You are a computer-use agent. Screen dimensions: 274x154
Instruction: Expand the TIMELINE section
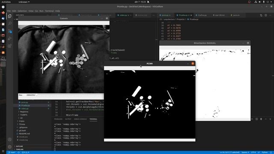click(20, 149)
